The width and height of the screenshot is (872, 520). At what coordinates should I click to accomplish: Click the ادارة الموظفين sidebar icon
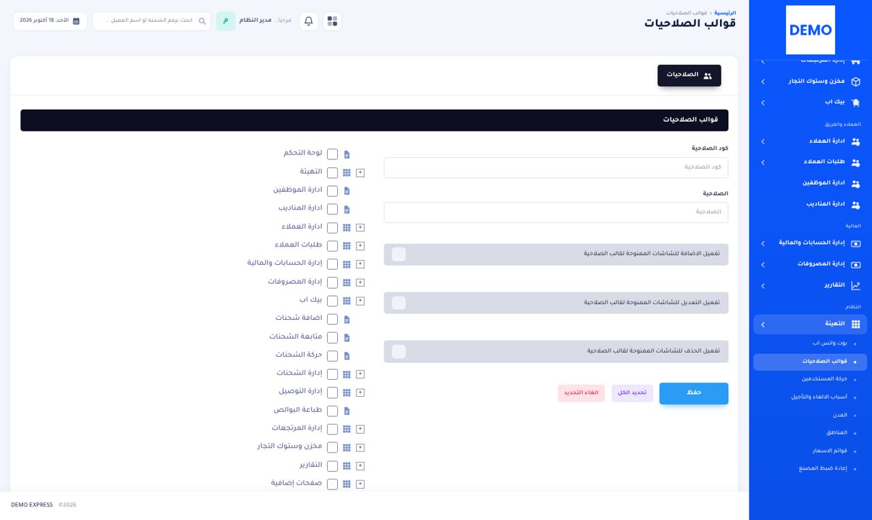(856, 184)
